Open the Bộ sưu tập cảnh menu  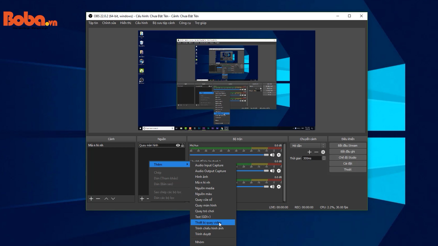pyautogui.click(x=164, y=23)
